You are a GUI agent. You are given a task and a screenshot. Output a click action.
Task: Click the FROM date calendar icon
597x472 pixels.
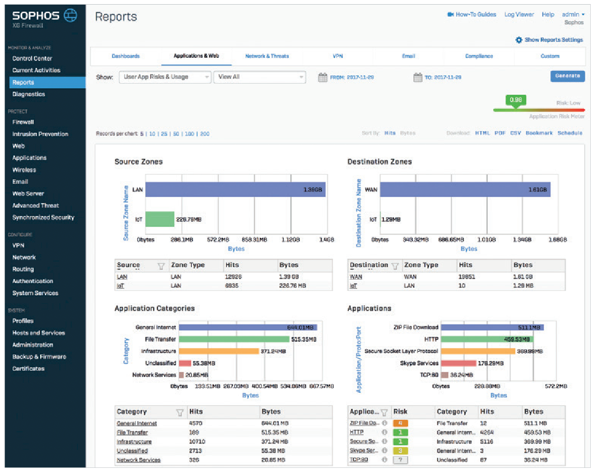pos(322,77)
